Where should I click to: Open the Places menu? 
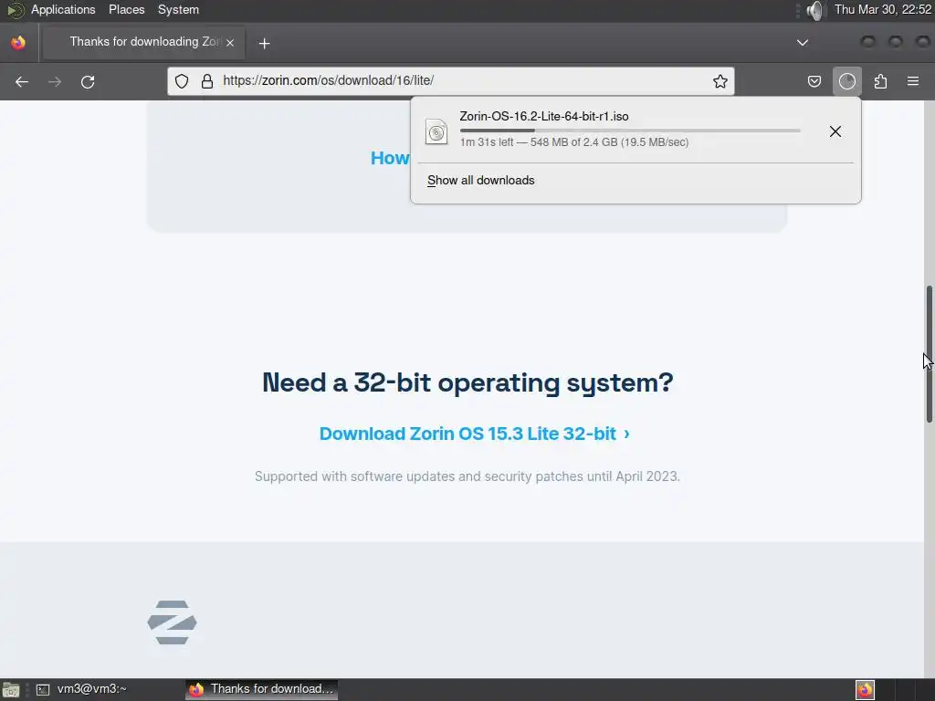(126, 9)
